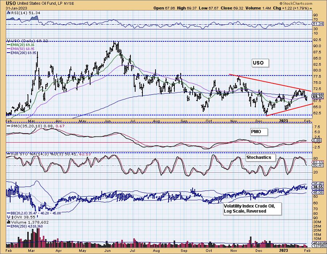Click the USO annotation box on the price chart
The image size is (327, 254).
tap(260, 63)
